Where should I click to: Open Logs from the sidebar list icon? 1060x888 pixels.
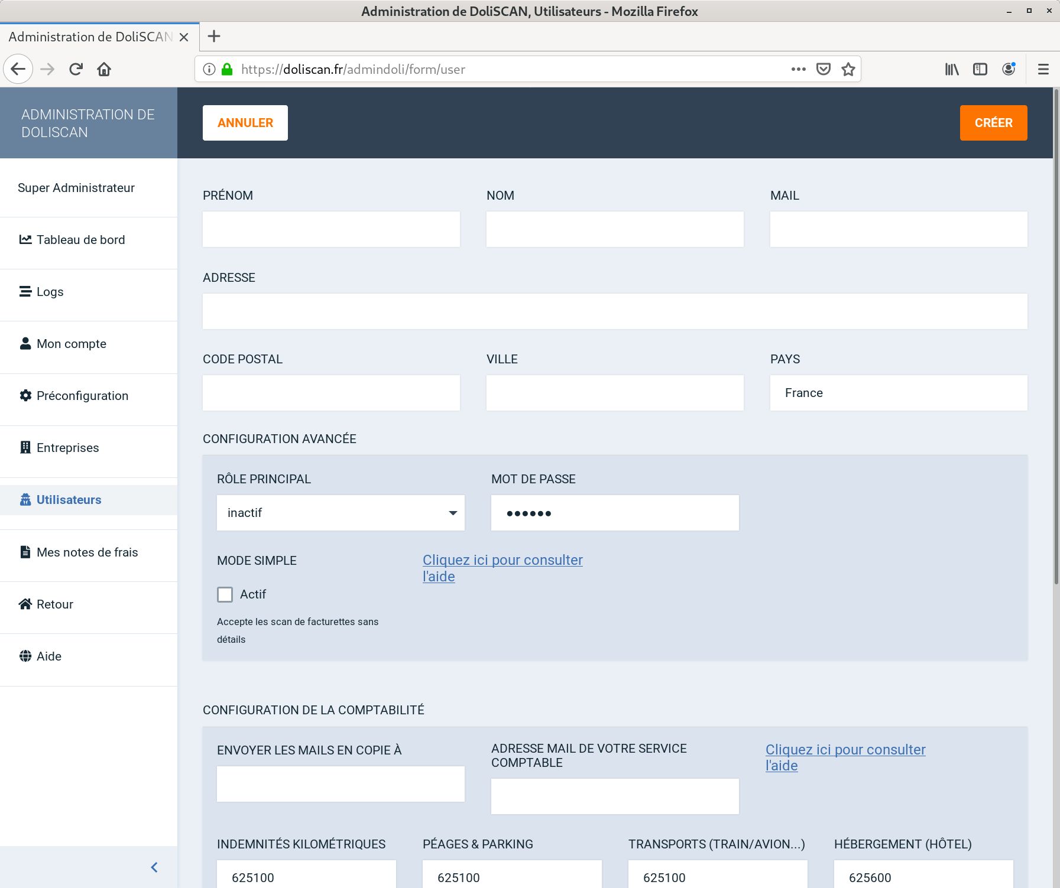coord(25,292)
